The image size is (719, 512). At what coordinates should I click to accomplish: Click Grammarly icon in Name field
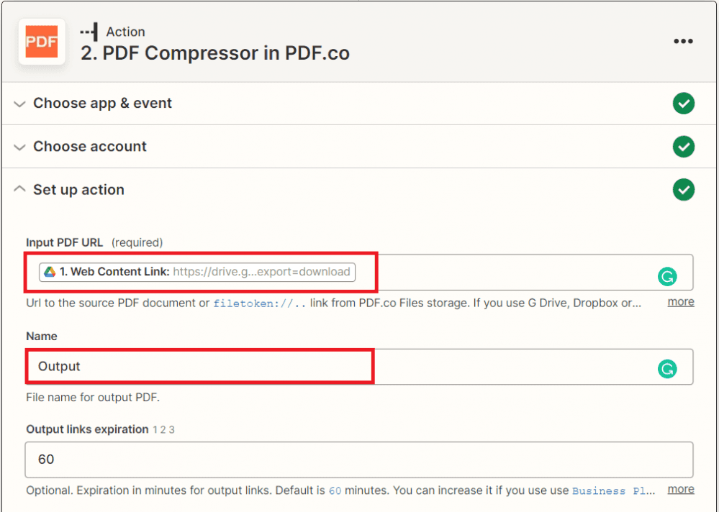click(x=667, y=369)
